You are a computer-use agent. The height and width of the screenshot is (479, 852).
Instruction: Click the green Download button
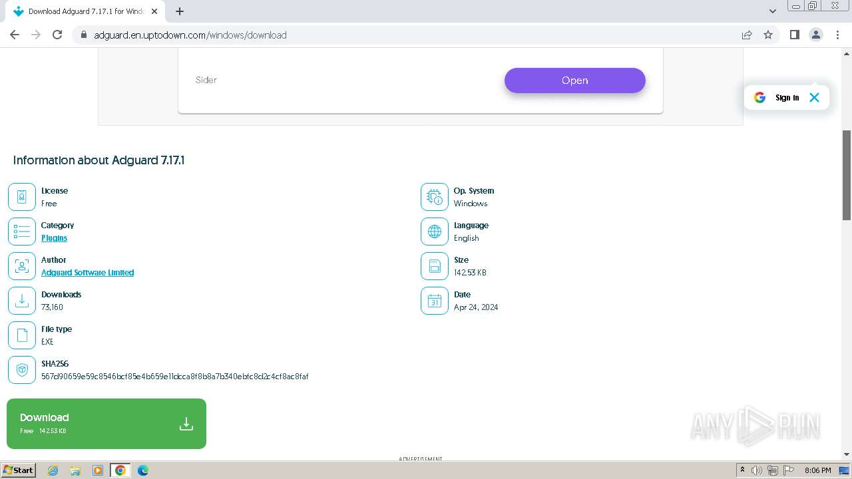(x=106, y=424)
